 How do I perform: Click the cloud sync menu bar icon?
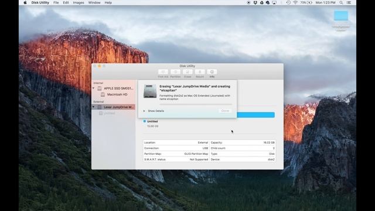(268, 2)
